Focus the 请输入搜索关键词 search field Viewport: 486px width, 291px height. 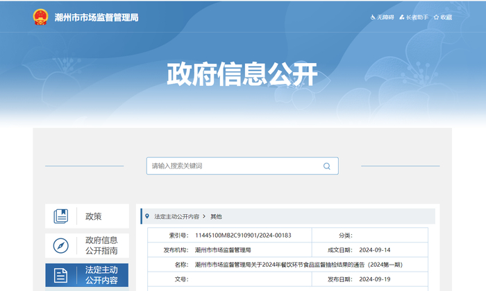[x=242, y=166]
